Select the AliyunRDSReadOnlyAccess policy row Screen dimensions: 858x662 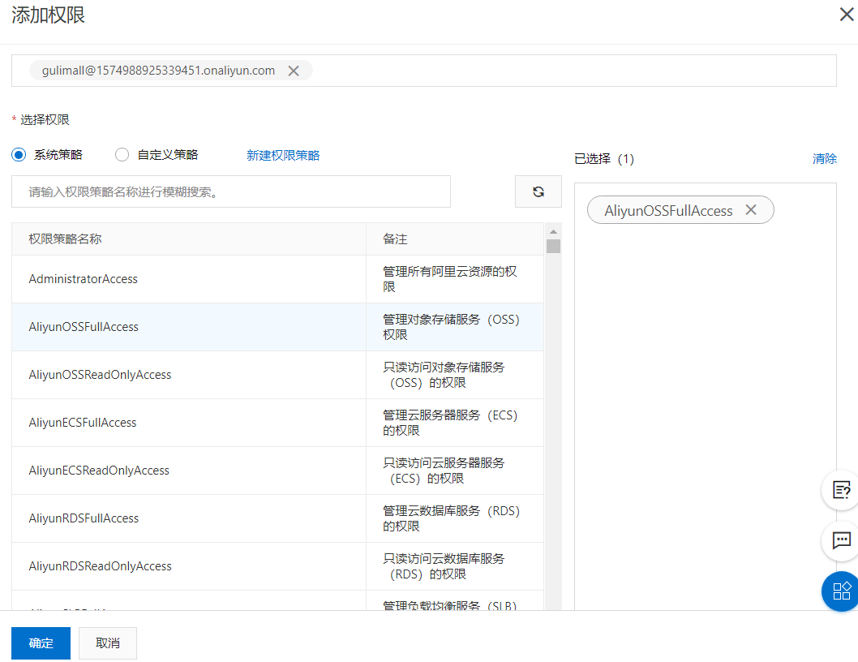click(x=277, y=566)
